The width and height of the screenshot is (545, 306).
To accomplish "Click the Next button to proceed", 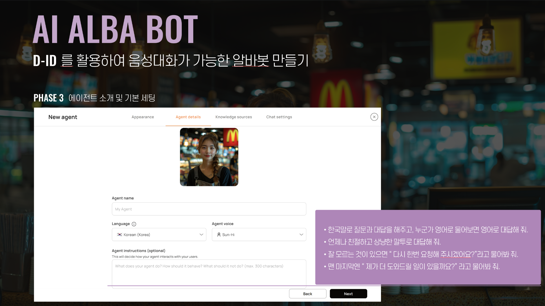I will 348,294.
